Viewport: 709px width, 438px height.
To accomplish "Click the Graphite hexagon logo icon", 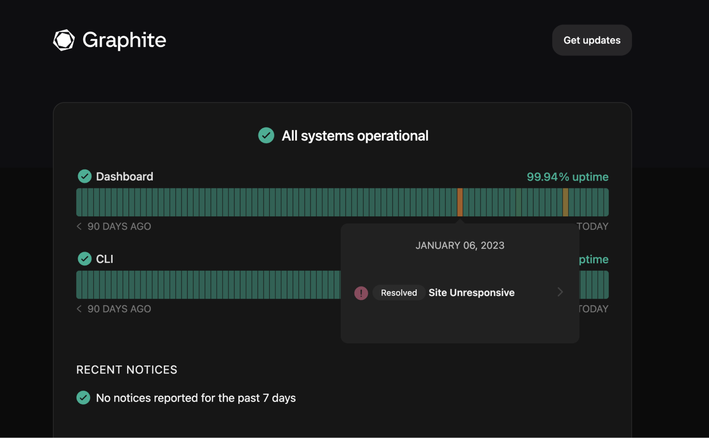I will [64, 40].
